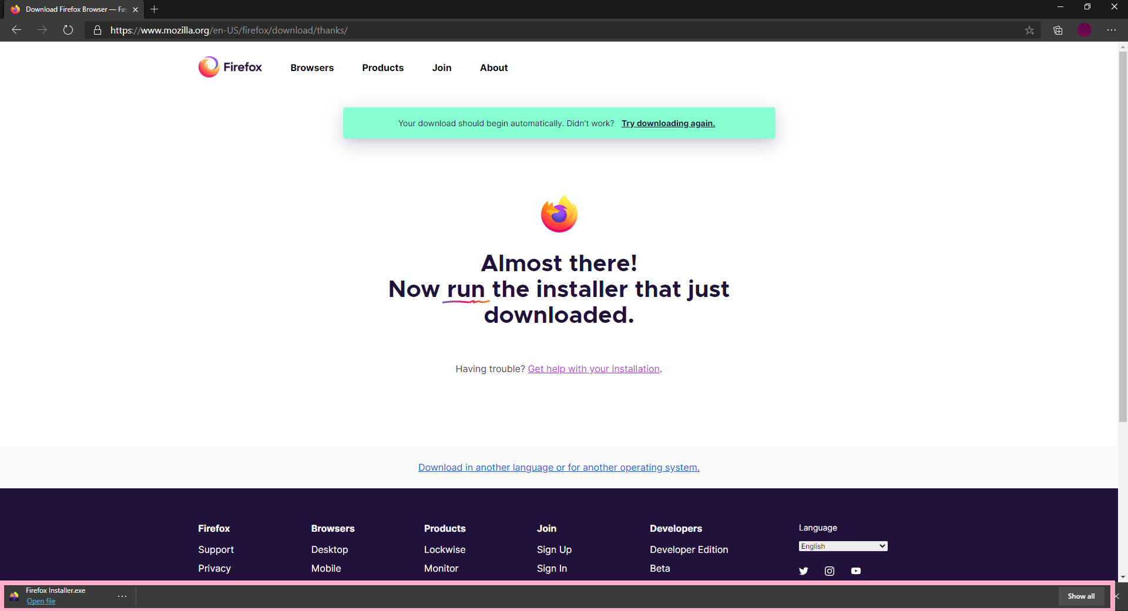1128x611 pixels.
Task: Click Try downloading again link
Action: click(x=668, y=123)
